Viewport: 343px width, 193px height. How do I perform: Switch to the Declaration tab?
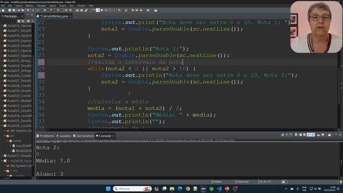84,136
